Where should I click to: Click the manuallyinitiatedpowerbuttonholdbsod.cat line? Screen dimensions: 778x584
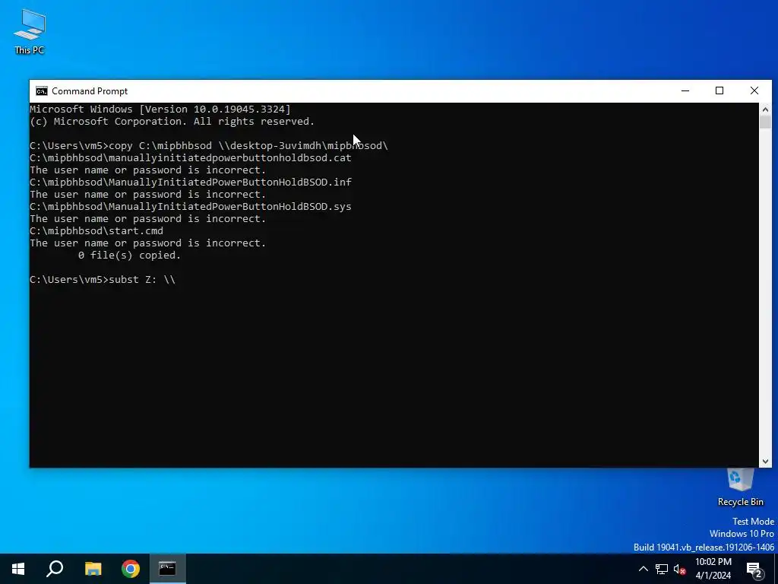[191, 158]
